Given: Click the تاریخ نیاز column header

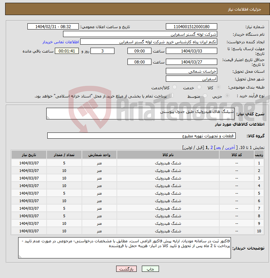Looking at the screenshot, I should pos(29,155).
